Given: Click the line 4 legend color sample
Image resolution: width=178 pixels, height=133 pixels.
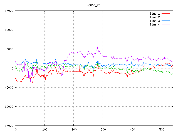Looking at the screenshot, I should coord(165,24).
